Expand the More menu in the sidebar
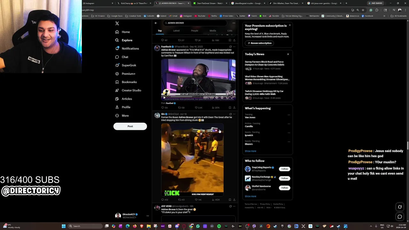The width and height of the screenshot is (409, 230). tap(122, 116)
